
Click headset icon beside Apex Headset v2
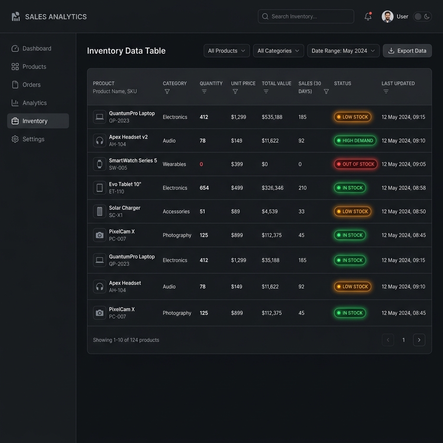pyautogui.click(x=100, y=141)
